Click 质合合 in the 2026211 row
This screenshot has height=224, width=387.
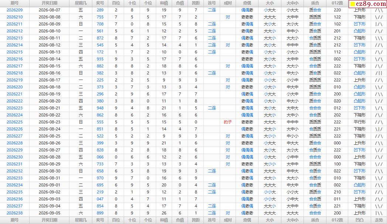coord(315,24)
